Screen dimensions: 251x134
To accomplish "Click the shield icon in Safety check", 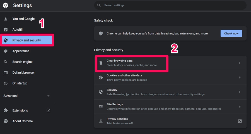I will click(101, 33).
